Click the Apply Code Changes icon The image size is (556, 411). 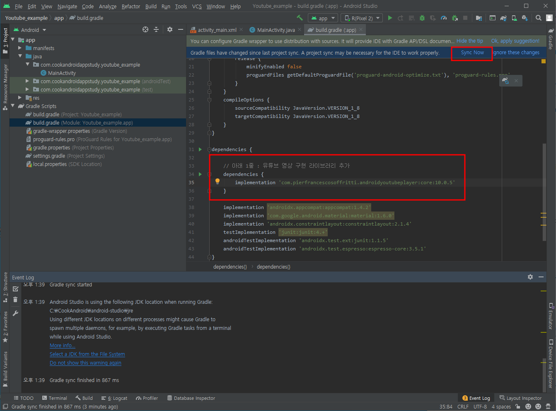coord(411,18)
